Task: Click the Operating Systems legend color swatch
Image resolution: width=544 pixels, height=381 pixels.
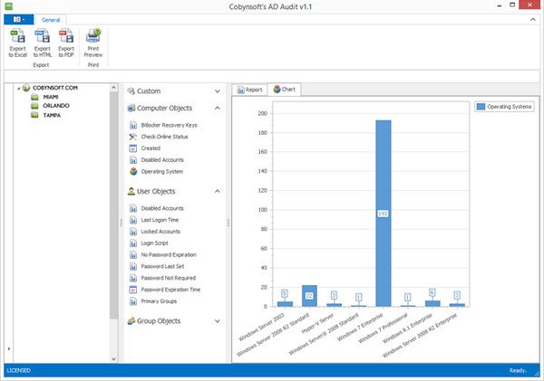Action: tap(481, 107)
